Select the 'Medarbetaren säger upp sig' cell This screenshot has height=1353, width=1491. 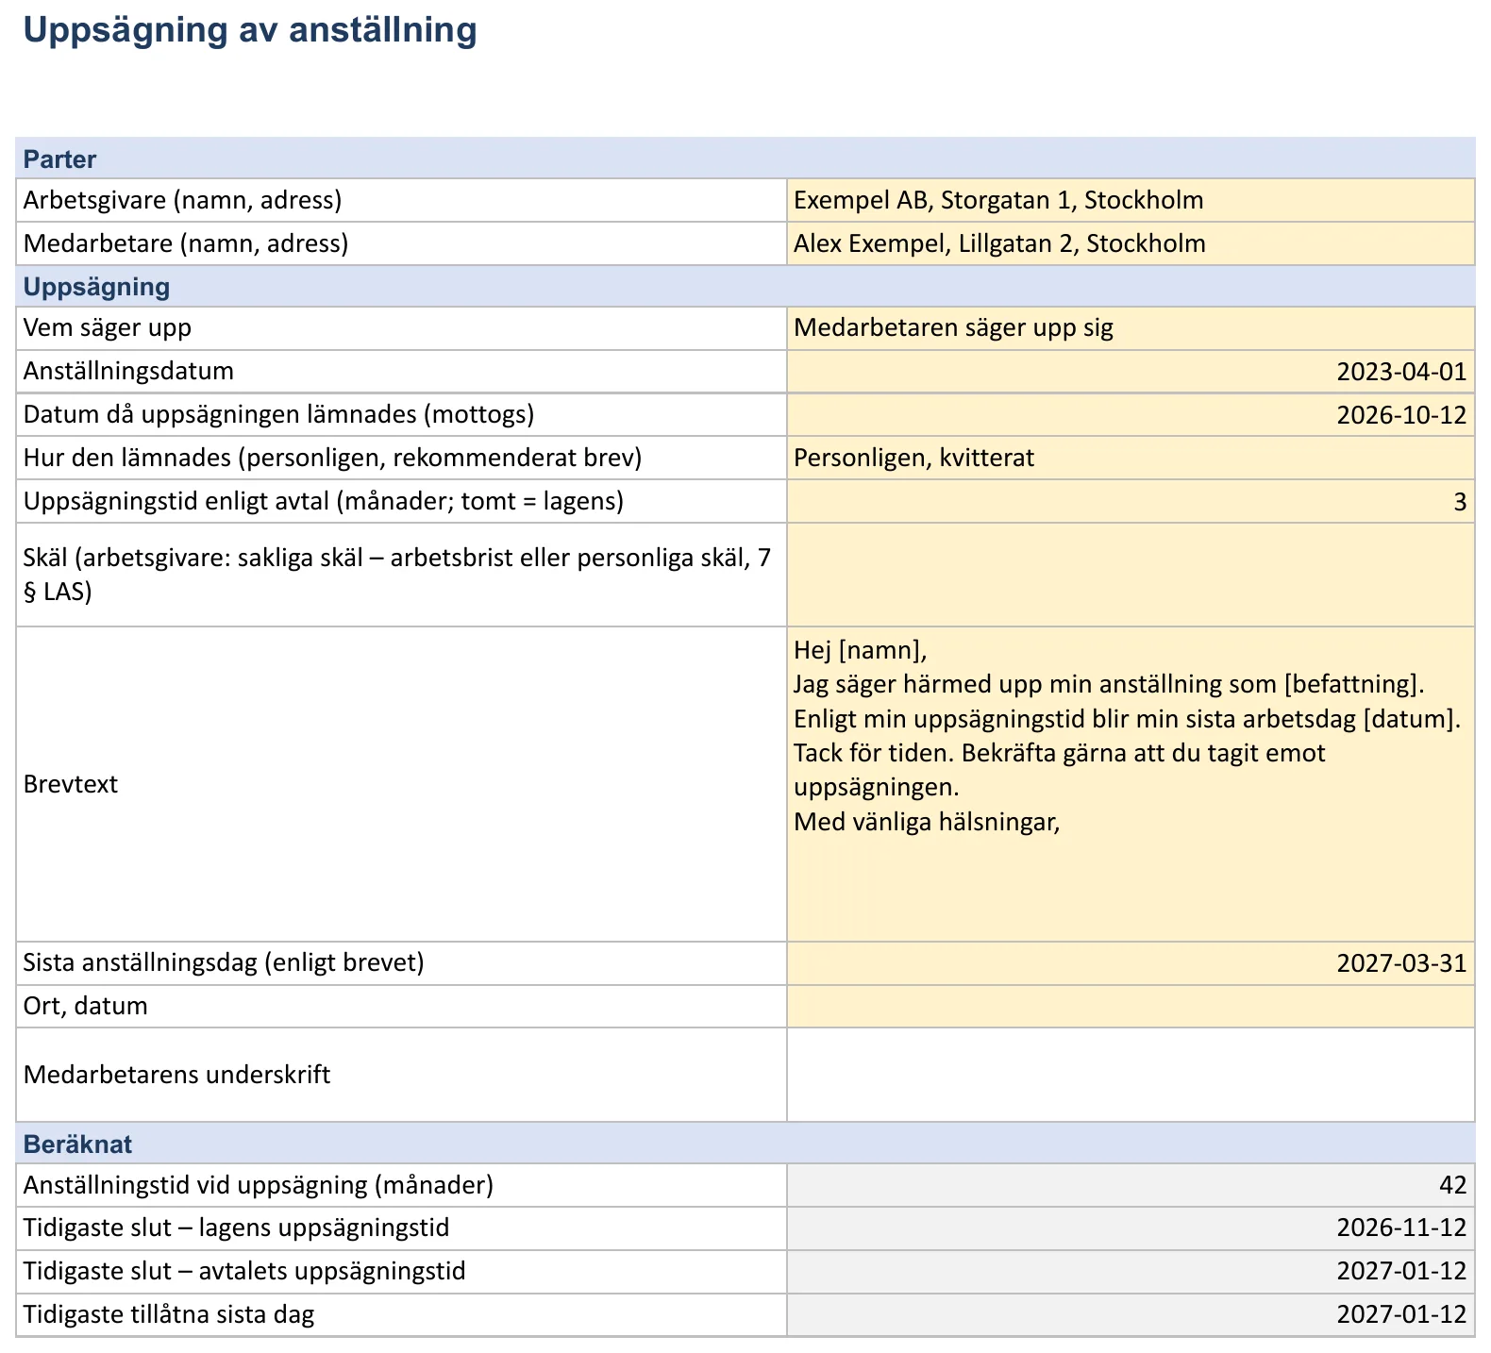tap(1131, 328)
